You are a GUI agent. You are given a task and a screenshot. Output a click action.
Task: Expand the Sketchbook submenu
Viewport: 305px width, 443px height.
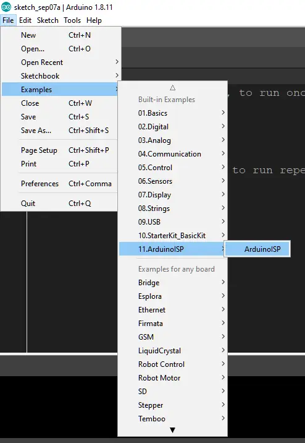pos(61,75)
